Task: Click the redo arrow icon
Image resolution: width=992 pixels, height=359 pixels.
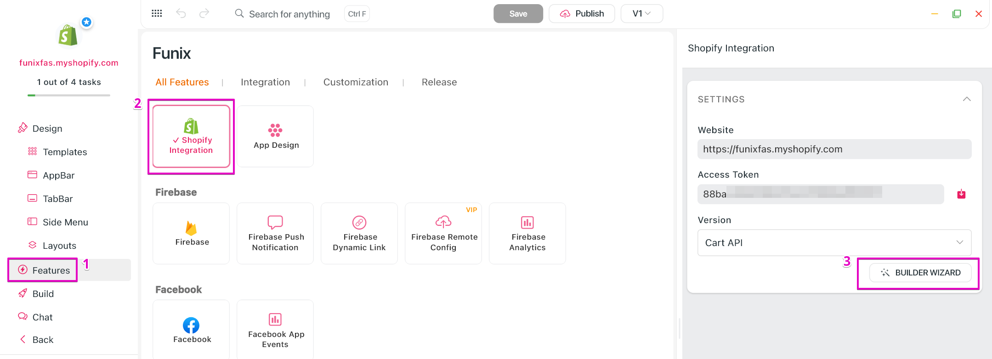Action: tap(204, 13)
